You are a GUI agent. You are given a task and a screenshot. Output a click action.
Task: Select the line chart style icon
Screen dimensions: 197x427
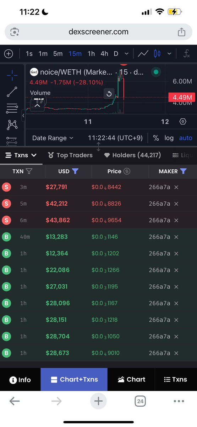click(x=143, y=54)
